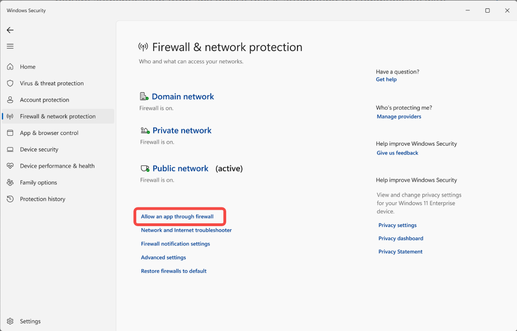Open Privacy Statement link

400,251
